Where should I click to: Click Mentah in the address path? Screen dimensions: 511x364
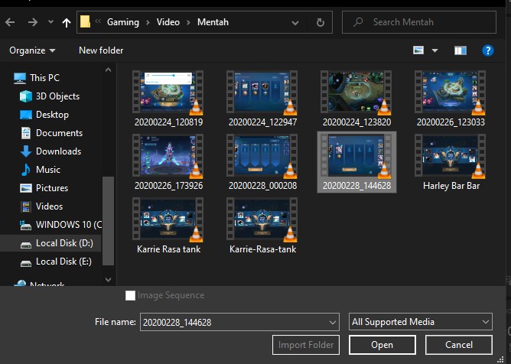[x=213, y=22]
